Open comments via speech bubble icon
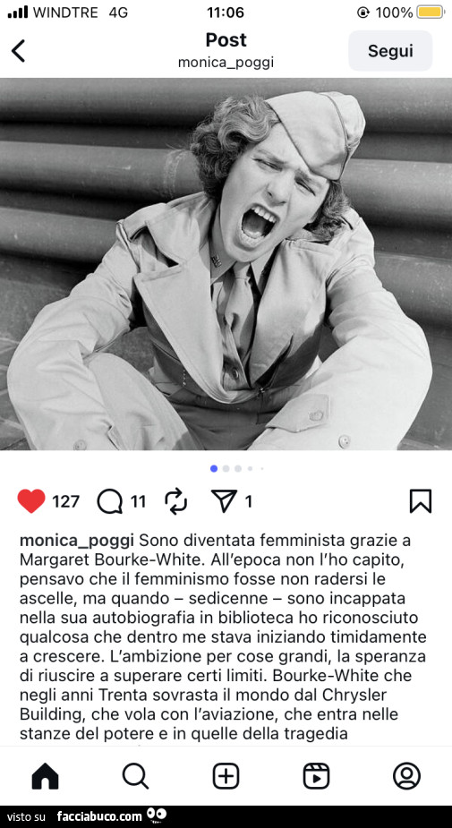452x828 pixels. [109, 501]
